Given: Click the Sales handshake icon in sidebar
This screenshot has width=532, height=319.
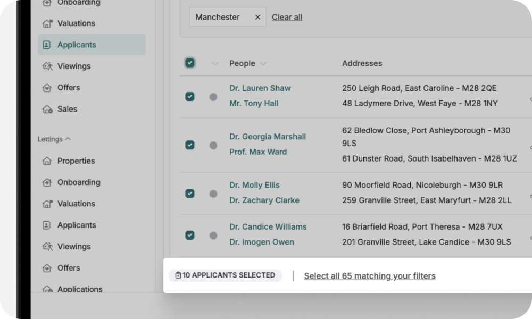Looking at the screenshot, I should [x=47, y=108].
